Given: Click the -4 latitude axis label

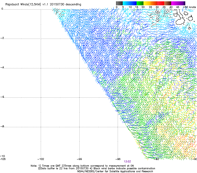Looking at the screenshot, I should [x=2, y=67].
